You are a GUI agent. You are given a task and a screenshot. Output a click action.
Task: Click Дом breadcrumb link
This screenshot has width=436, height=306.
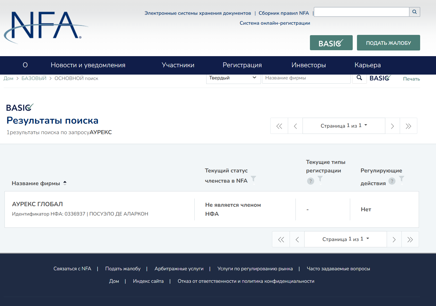pyautogui.click(x=8, y=78)
